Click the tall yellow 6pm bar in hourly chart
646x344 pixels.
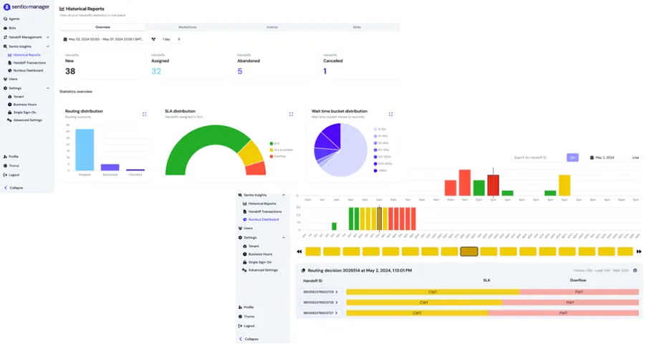click(x=564, y=185)
